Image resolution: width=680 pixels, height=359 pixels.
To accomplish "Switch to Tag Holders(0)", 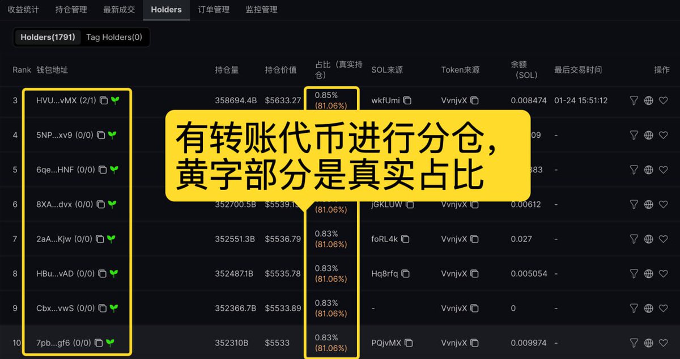I will 114,37.
